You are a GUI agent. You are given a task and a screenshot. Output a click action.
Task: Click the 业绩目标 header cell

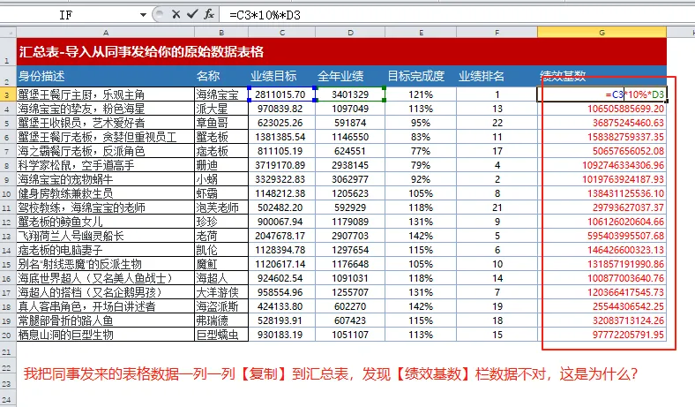pos(282,76)
